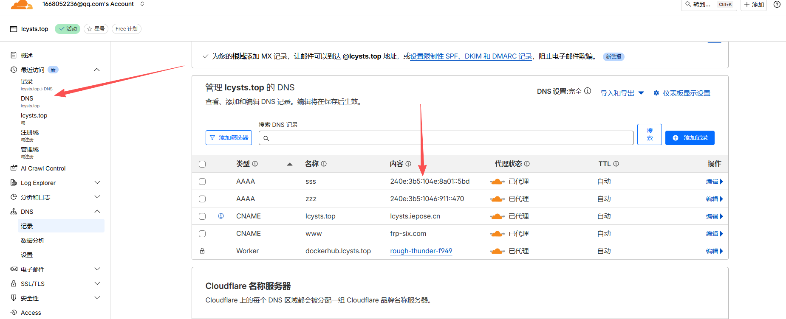Focus the 搜索 DNS 记录 input field
Viewport: 786px width, 319px height.
[x=446, y=138]
